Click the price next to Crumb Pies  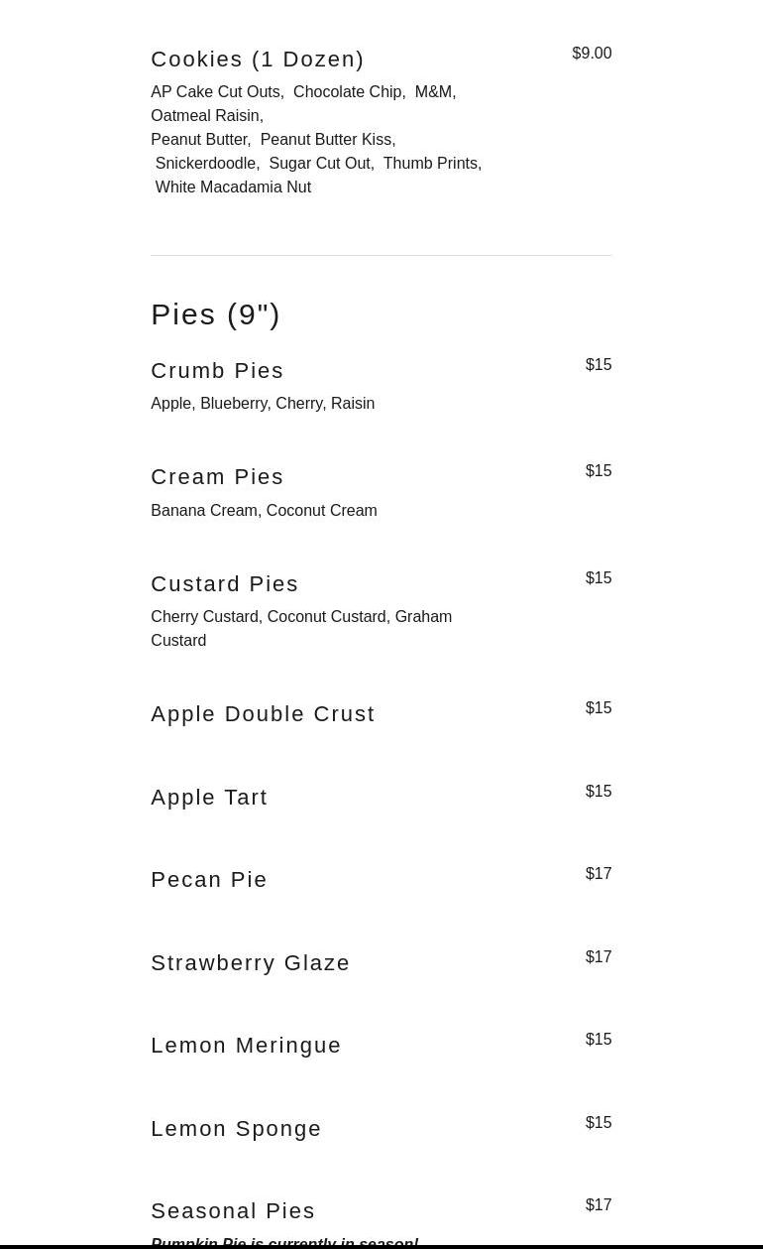click(x=599, y=365)
